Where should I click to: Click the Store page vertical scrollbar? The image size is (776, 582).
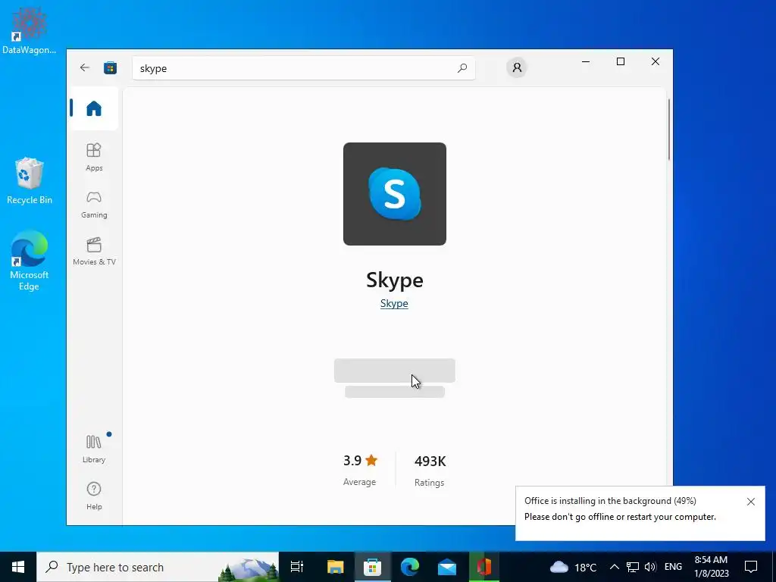coord(668,130)
